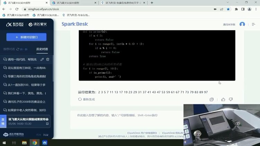The width and height of the screenshot is (260, 146).
Task: Click the browser back arrow
Action: point(4,9)
